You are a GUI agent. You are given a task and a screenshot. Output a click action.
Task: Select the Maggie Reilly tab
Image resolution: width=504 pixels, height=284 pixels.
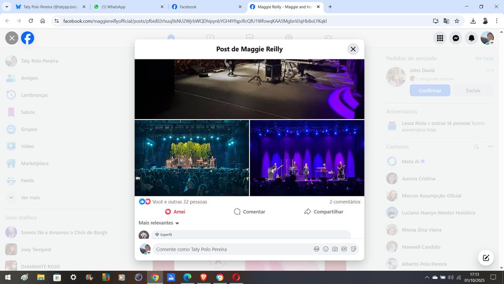click(x=285, y=7)
